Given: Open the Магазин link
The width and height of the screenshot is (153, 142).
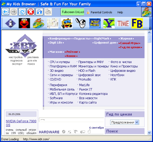Looking at the screenshot, I should (x=56, y=52).
